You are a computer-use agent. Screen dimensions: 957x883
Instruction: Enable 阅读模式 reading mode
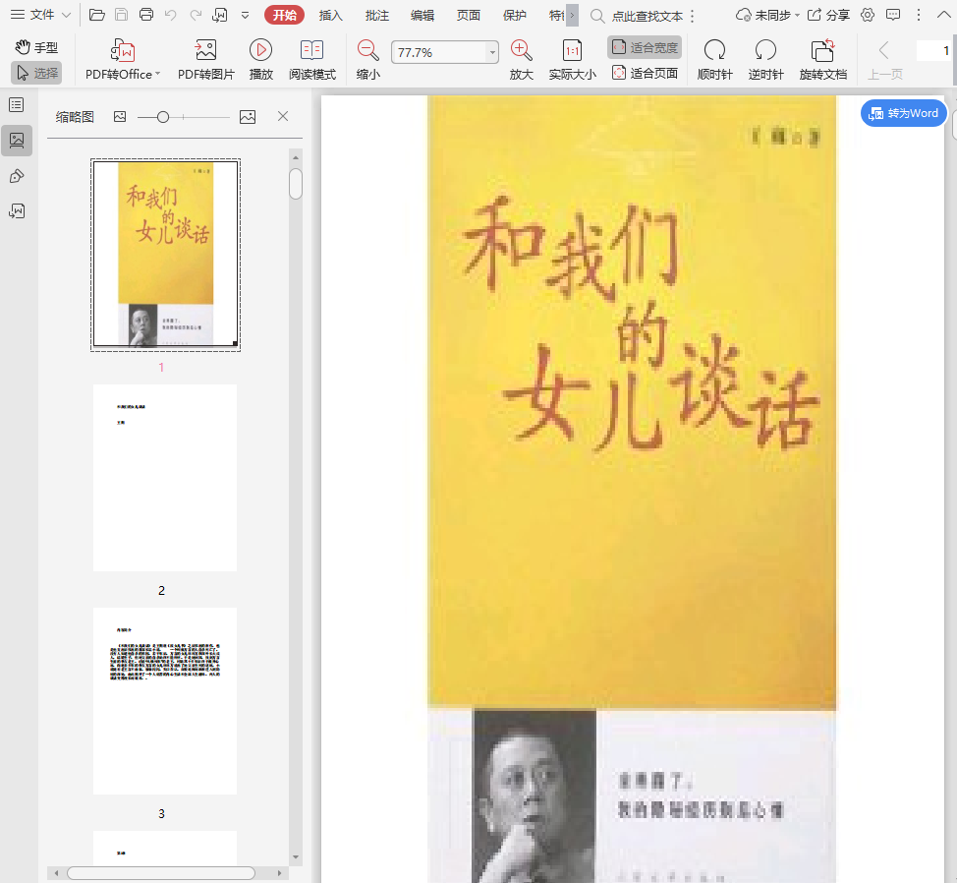[x=311, y=60]
